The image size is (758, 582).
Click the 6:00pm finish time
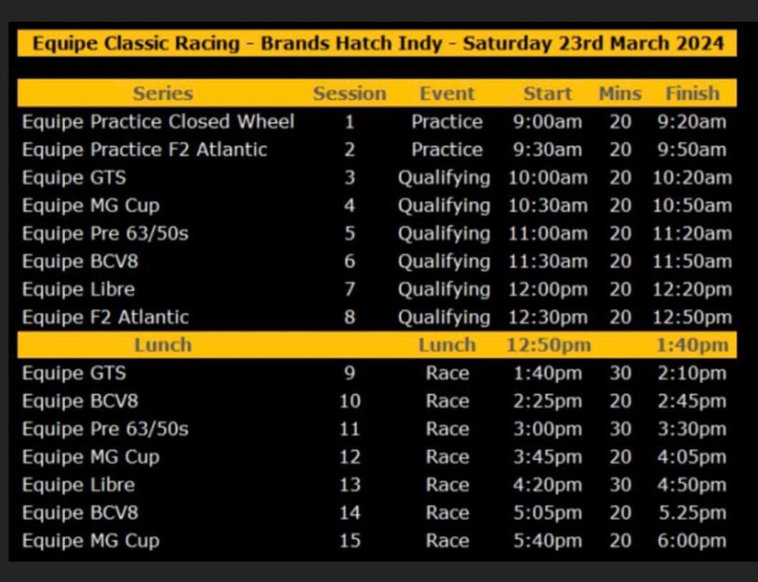692,541
